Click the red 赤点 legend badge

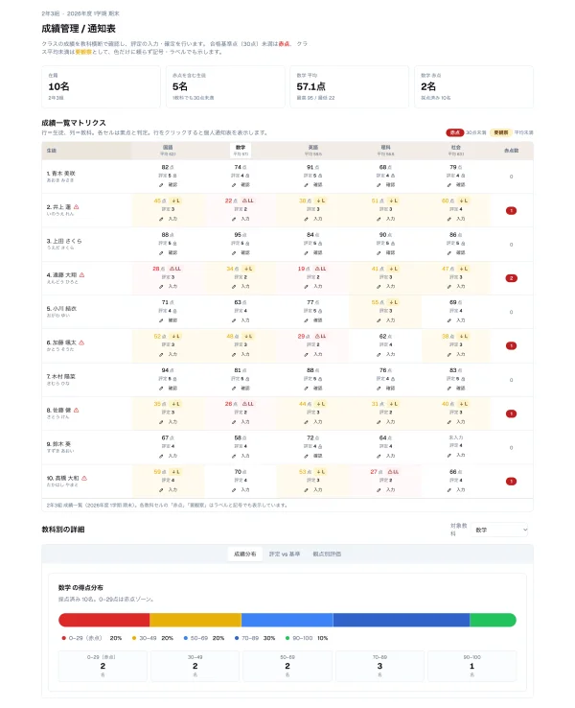(x=454, y=132)
